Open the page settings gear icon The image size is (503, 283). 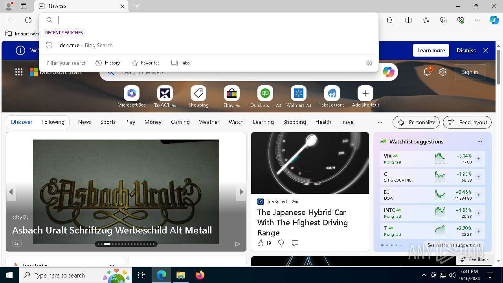pos(443,72)
